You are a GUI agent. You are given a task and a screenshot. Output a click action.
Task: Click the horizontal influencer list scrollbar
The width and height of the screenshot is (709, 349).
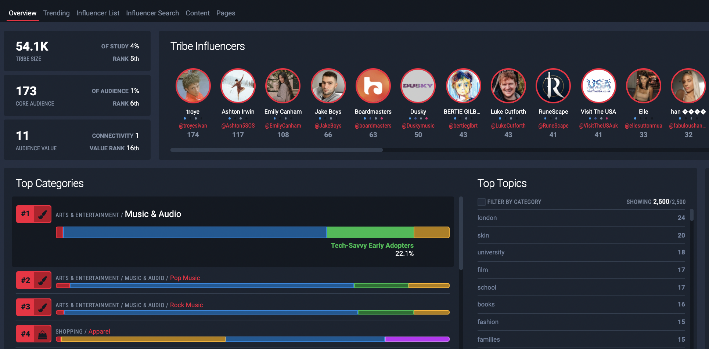[x=276, y=150]
